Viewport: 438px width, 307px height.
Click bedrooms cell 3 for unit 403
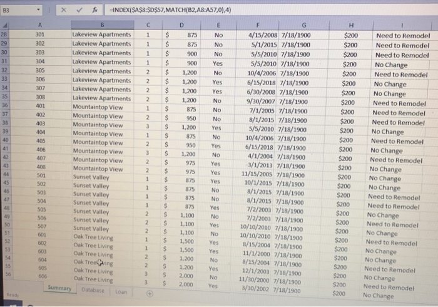[148, 127]
